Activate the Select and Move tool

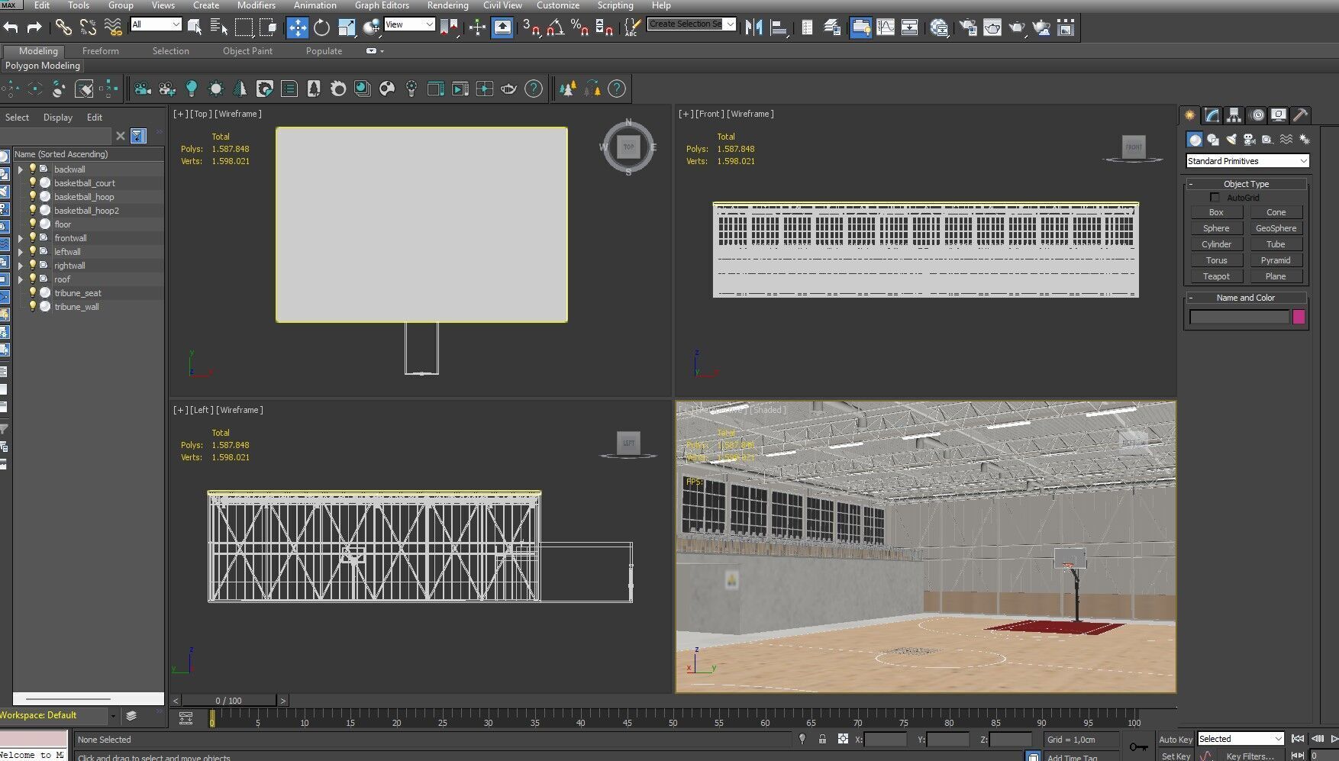[297, 27]
